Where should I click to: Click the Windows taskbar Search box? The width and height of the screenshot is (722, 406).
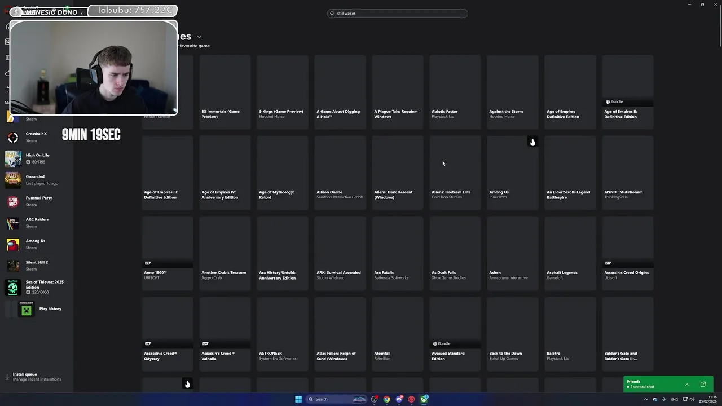point(336,399)
